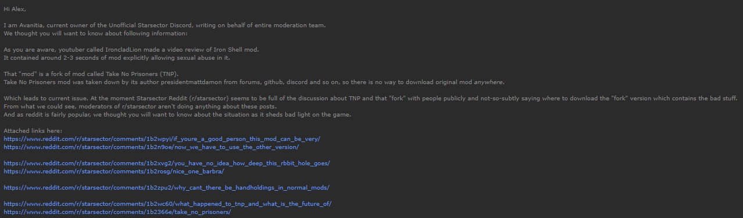Click the 'Hi Alex,' greeting line
Screen dimensions: 743x218
pyautogui.click(x=15, y=9)
